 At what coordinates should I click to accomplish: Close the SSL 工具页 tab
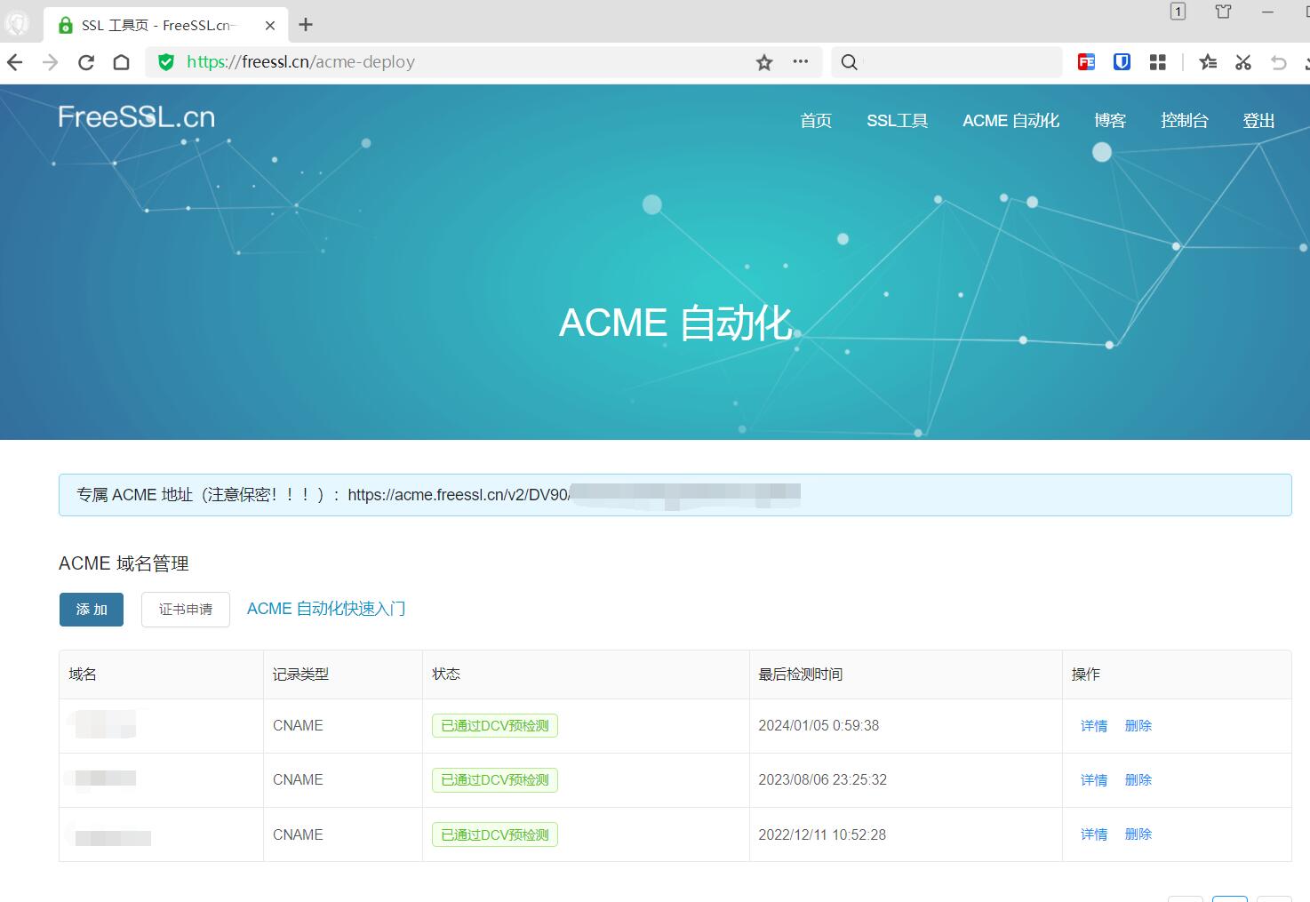click(270, 26)
